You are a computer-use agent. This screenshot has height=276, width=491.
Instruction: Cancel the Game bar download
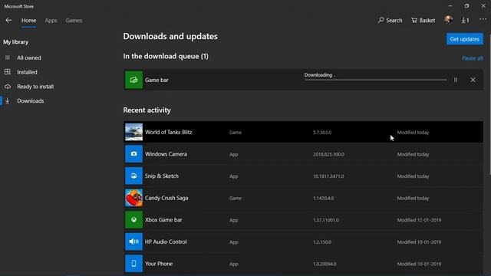473,80
